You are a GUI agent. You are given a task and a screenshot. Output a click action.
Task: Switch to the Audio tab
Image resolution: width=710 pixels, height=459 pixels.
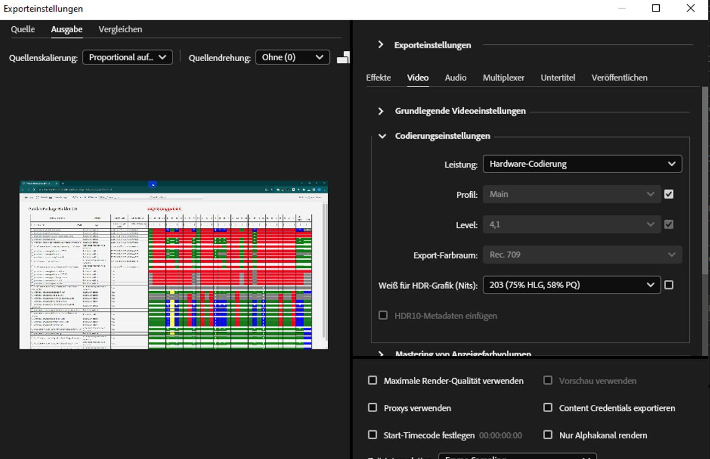point(455,78)
